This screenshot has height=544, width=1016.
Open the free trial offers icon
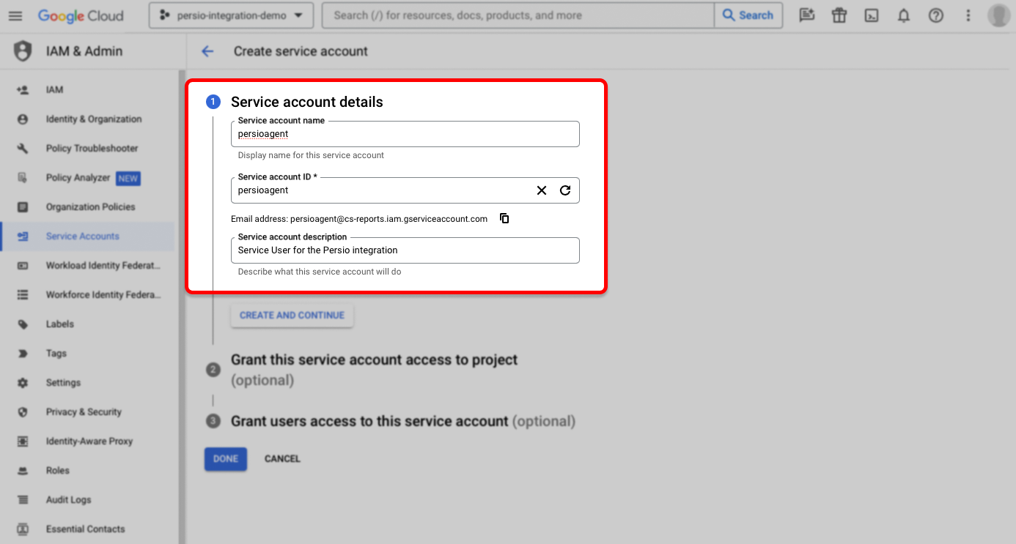(x=839, y=15)
